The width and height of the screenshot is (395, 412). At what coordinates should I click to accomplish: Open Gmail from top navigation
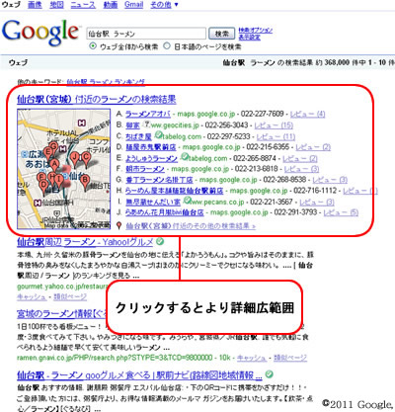(x=134, y=5)
